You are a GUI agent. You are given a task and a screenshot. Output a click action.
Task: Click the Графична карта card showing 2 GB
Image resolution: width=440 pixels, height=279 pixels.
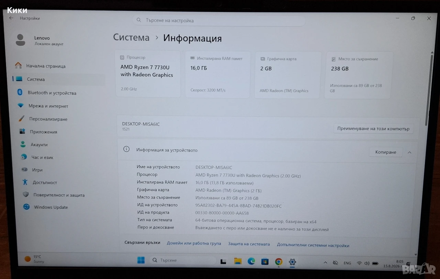(288, 75)
